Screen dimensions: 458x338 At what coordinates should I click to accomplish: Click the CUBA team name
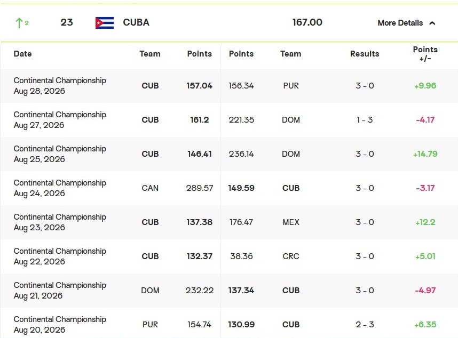click(136, 22)
